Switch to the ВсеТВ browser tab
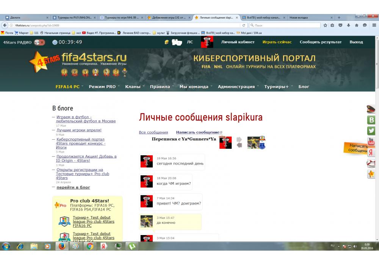Viewport: 379px width, 265px height. pyautogui.click(x=263, y=17)
